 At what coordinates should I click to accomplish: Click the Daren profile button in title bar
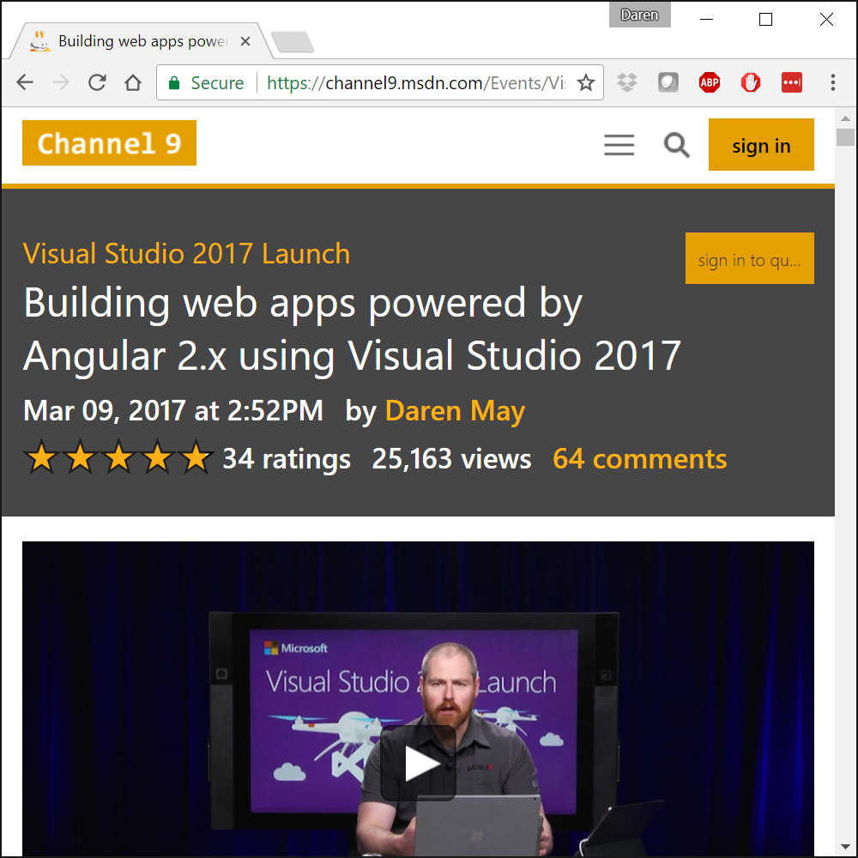point(640,15)
